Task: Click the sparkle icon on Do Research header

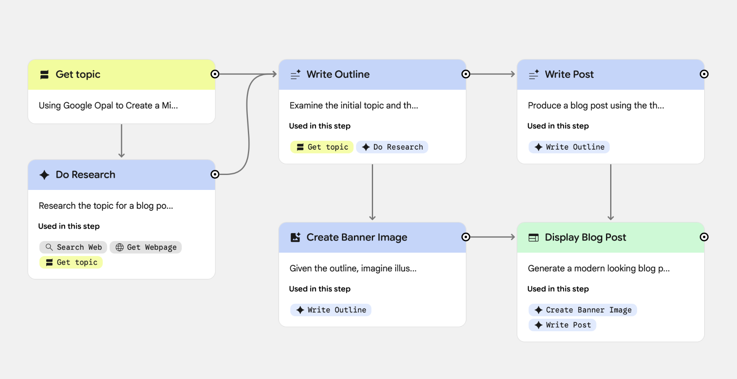Action: tap(44, 175)
